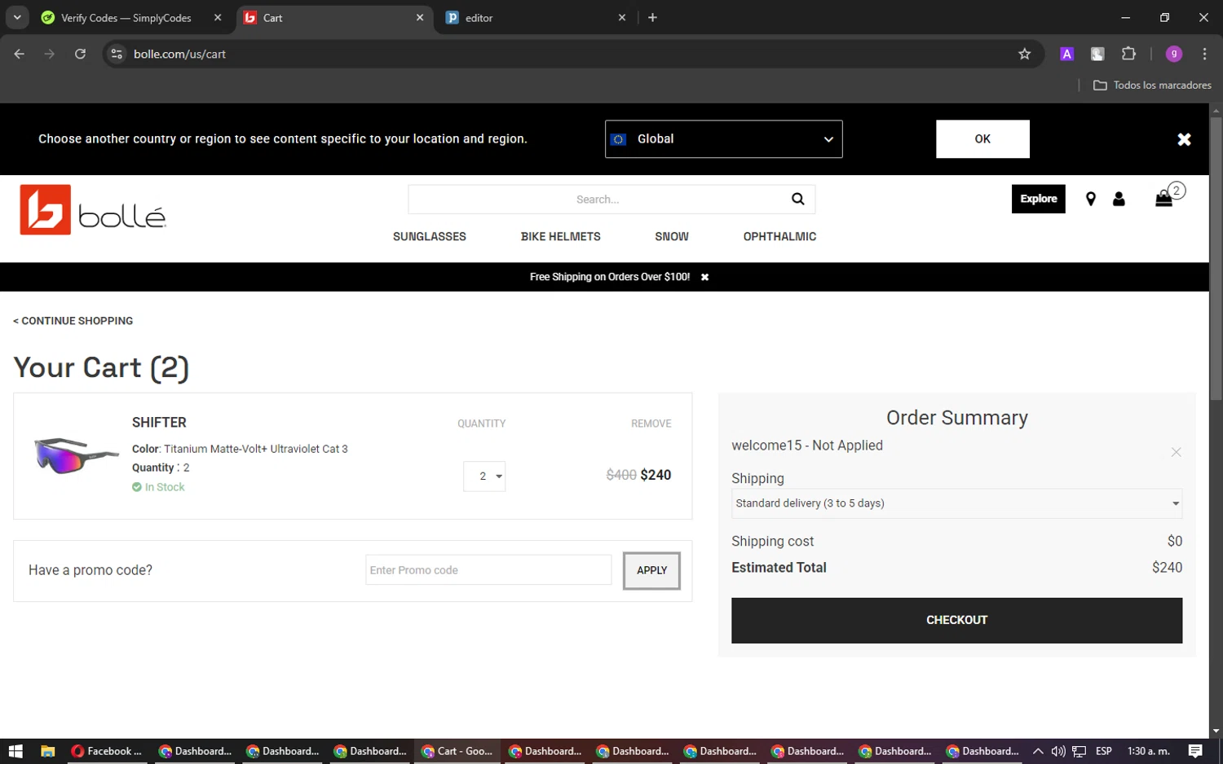Image resolution: width=1223 pixels, height=764 pixels.
Task: Reload the current page
Action: [x=80, y=54]
